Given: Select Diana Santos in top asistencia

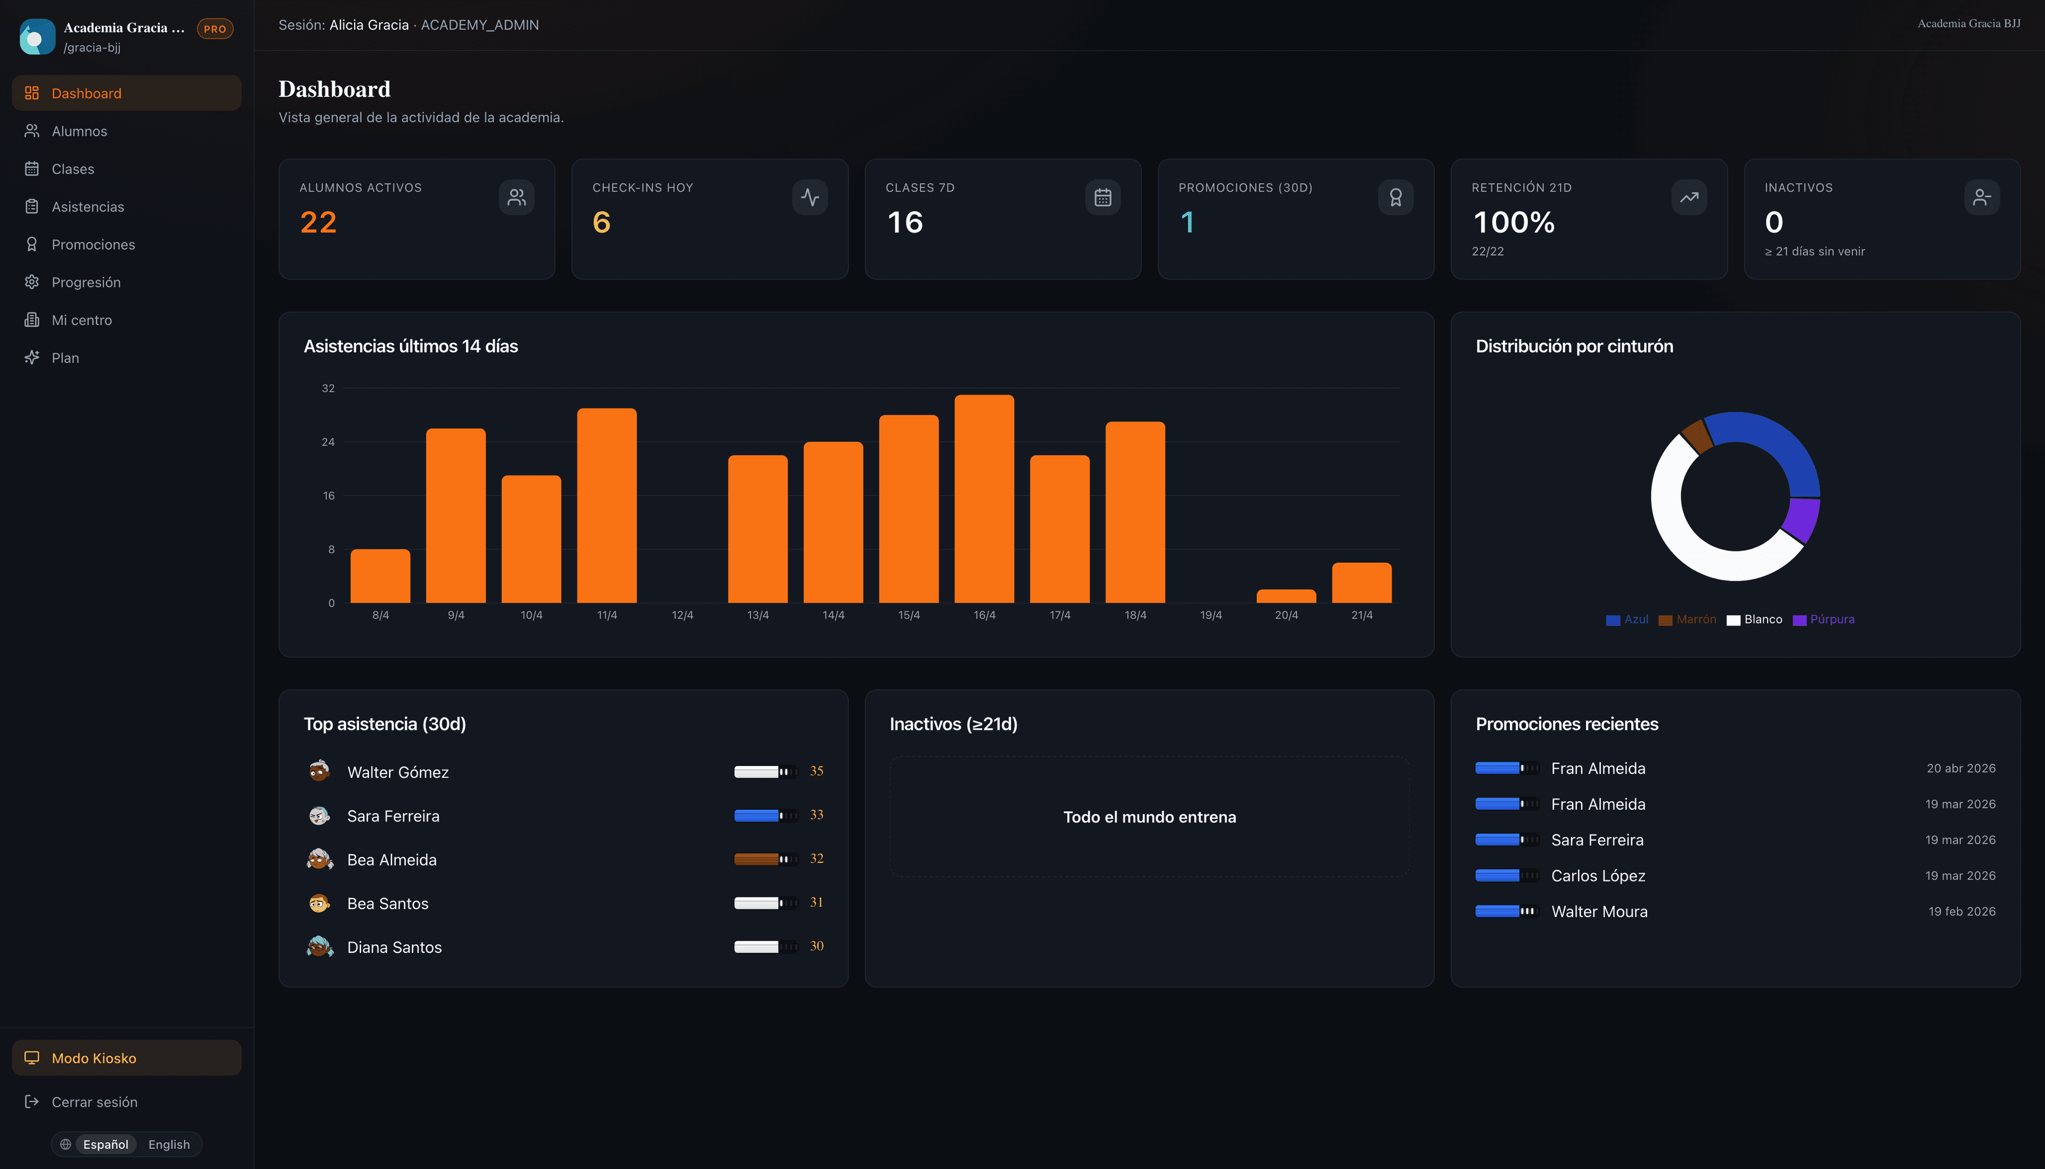Looking at the screenshot, I should tap(564, 946).
